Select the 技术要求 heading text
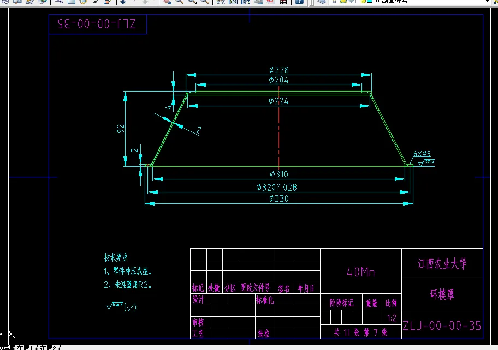This screenshot has width=498, height=350. [116, 257]
